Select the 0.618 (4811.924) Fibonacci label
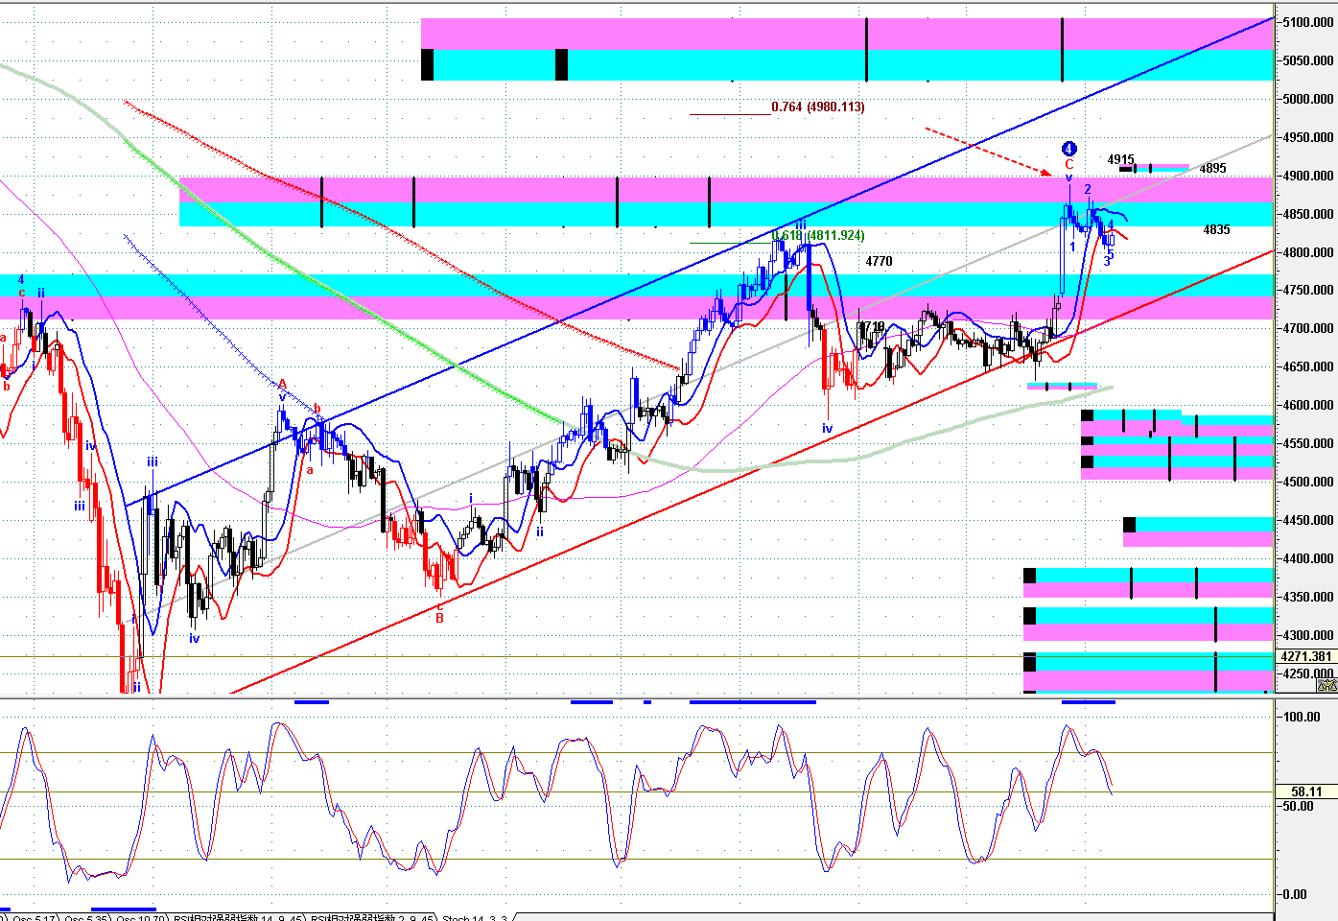The image size is (1338, 921). pyautogui.click(x=819, y=236)
